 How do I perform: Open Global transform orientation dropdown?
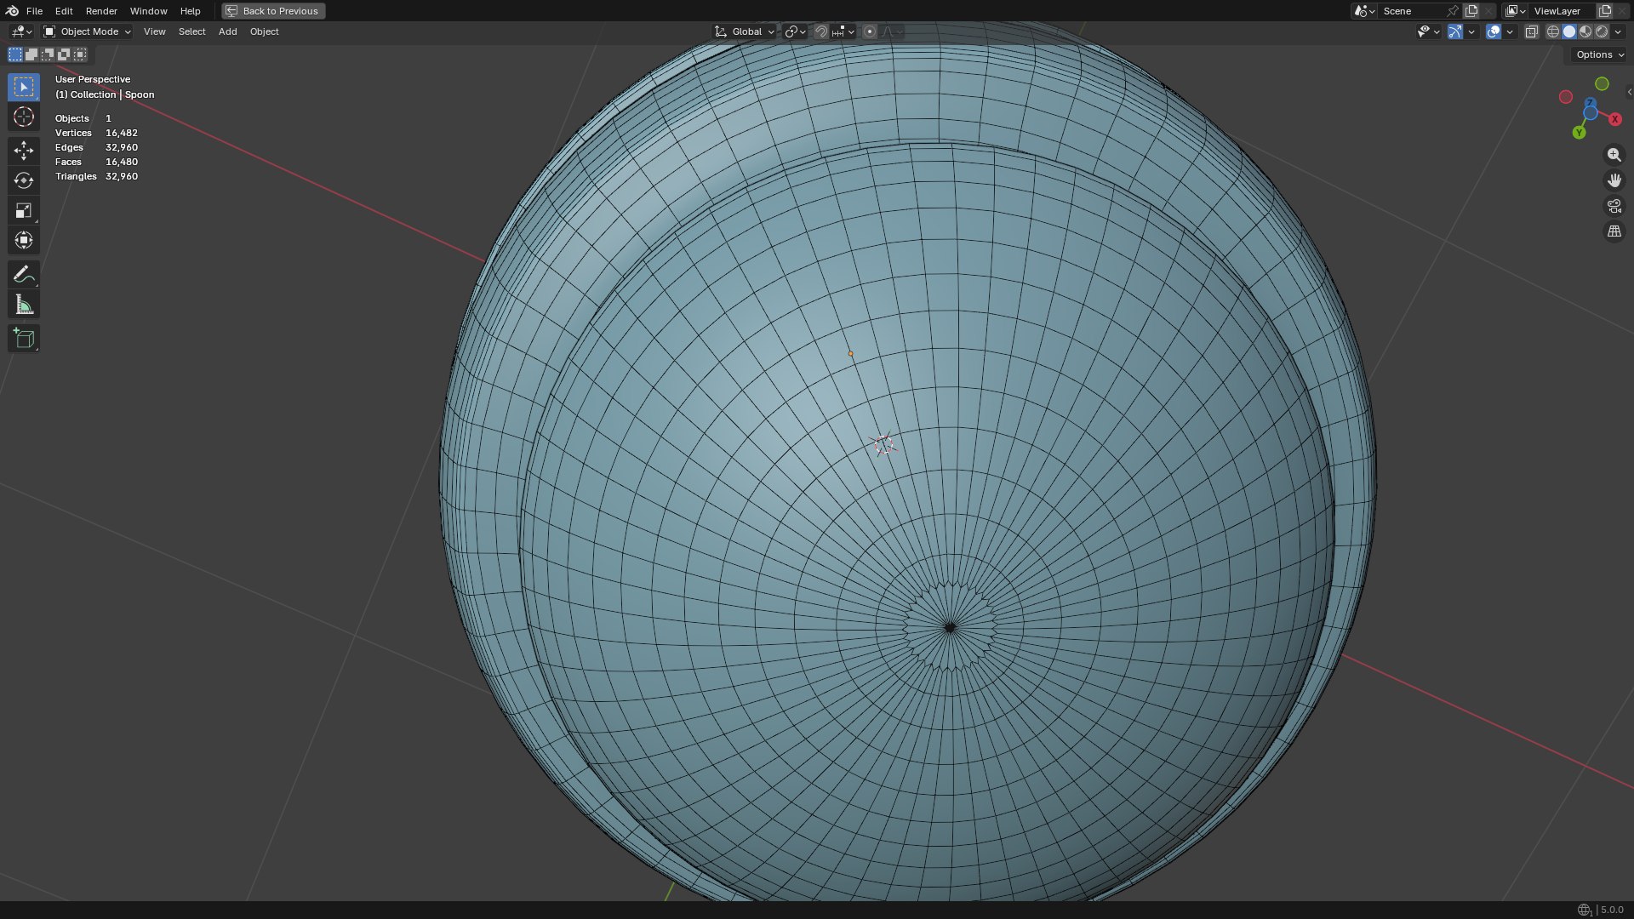pyautogui.click(x=745, y=31)
